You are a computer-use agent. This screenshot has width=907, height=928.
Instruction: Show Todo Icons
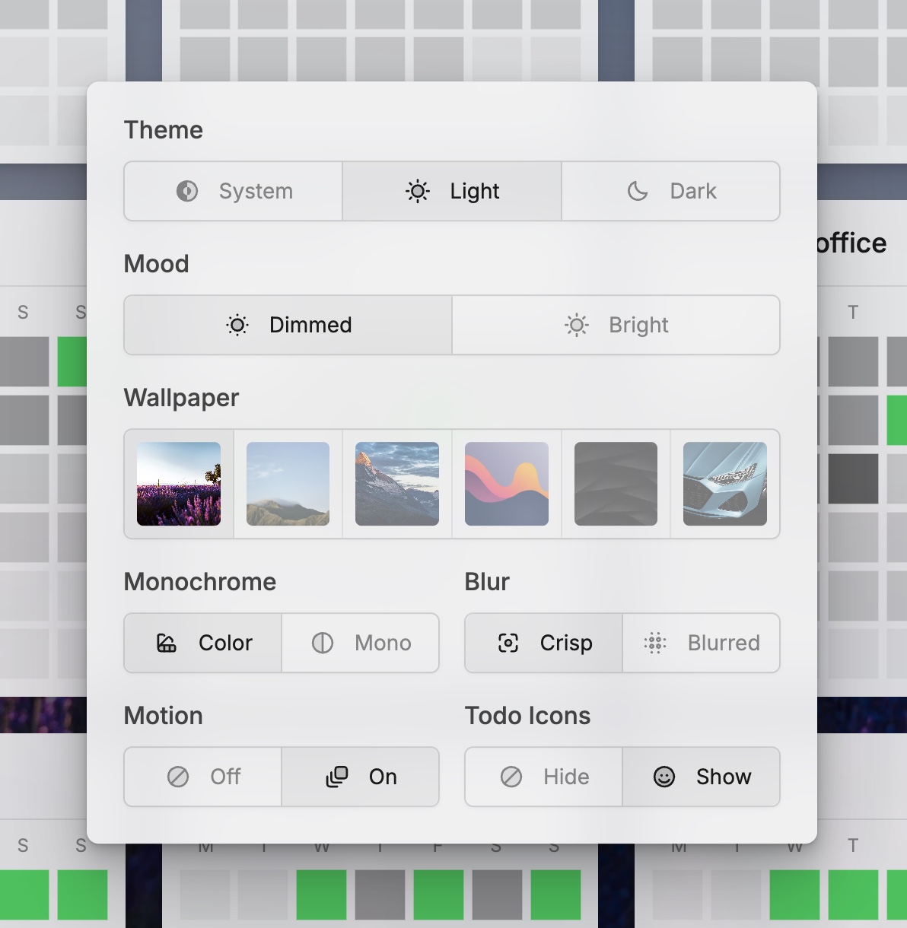click(x=702, y=777)
